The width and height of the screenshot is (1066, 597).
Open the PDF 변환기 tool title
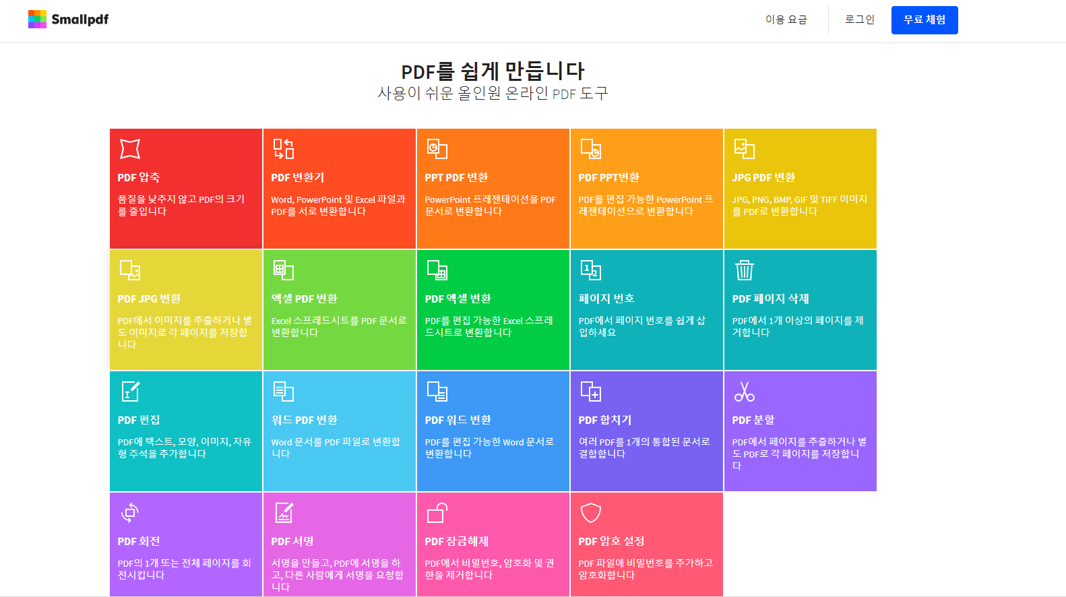(x=298, y=177)
